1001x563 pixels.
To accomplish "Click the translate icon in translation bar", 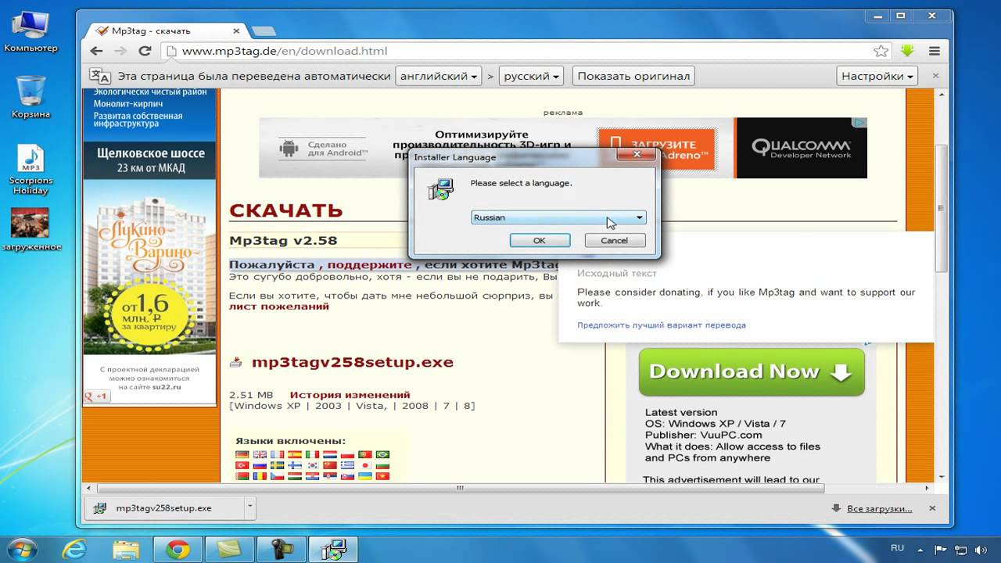I will (100, 76).
